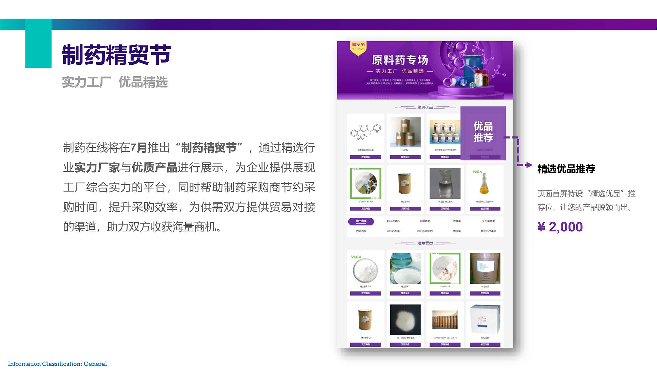Click the Vitamin B1 Hcl product name
The image size is (657, 370).
(366, 202)
